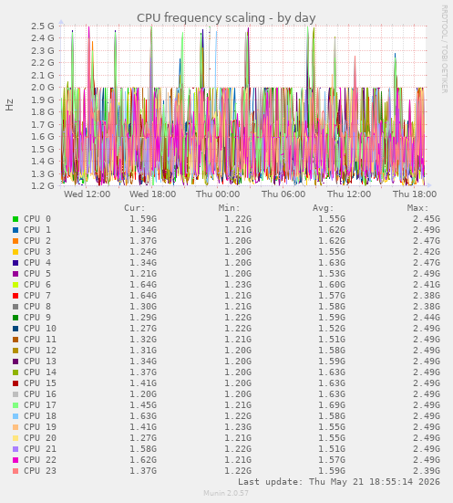Click the 'CPU 9' legend label
This screenshot has width=453, height=503.
[37, 318]
